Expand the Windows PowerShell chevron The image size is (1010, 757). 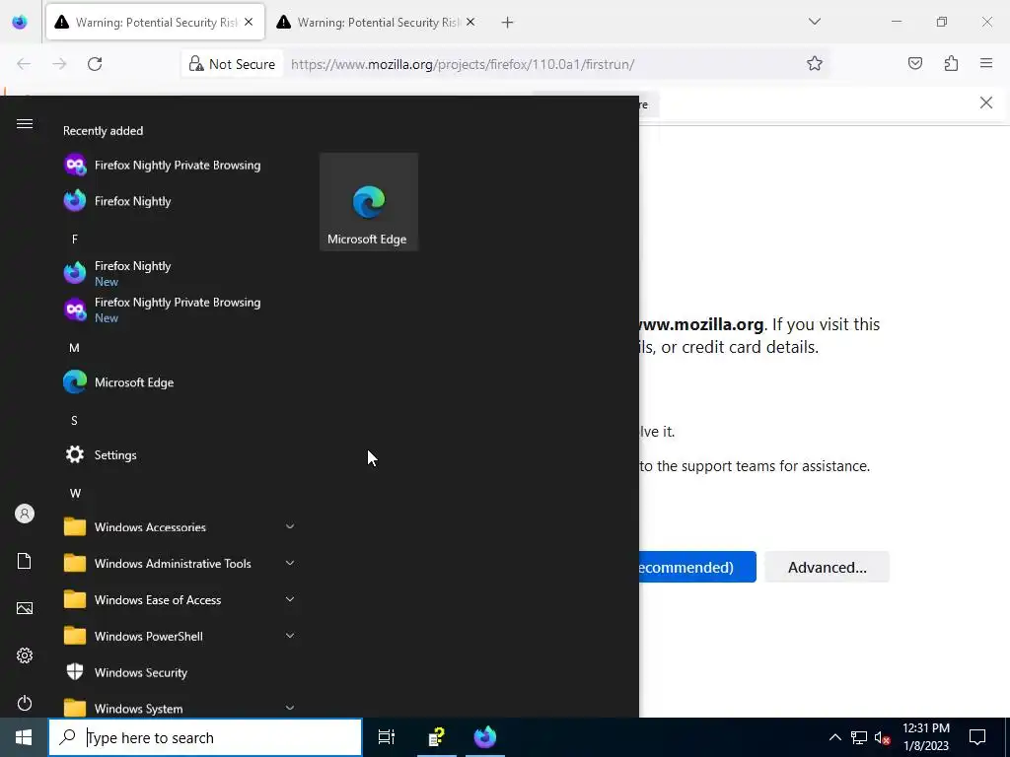coord(290,636)
